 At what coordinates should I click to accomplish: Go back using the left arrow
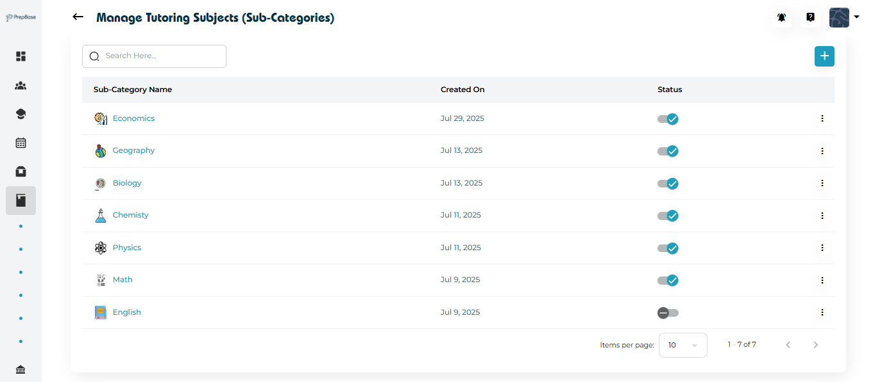pos(78,17)
